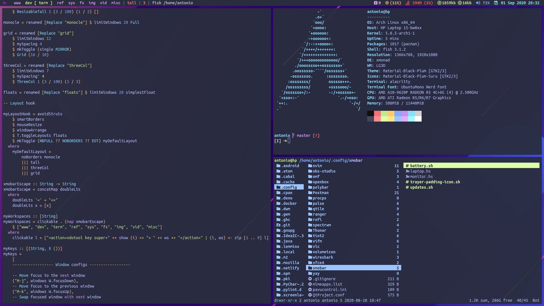Screen dimensions: 544x306
Task: Select the .gitignore file entry
Action: [324, 279]
